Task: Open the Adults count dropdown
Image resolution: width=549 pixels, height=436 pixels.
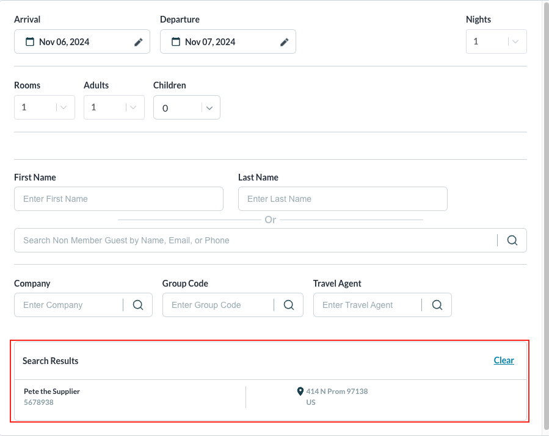Action: click(133, 107)
